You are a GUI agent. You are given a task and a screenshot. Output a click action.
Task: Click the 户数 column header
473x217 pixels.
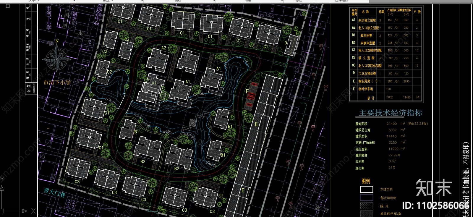[417, 12]
